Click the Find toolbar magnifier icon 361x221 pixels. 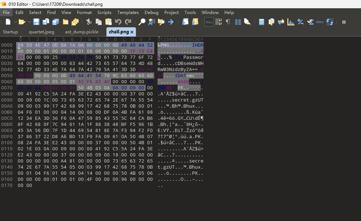pos(142,22)
